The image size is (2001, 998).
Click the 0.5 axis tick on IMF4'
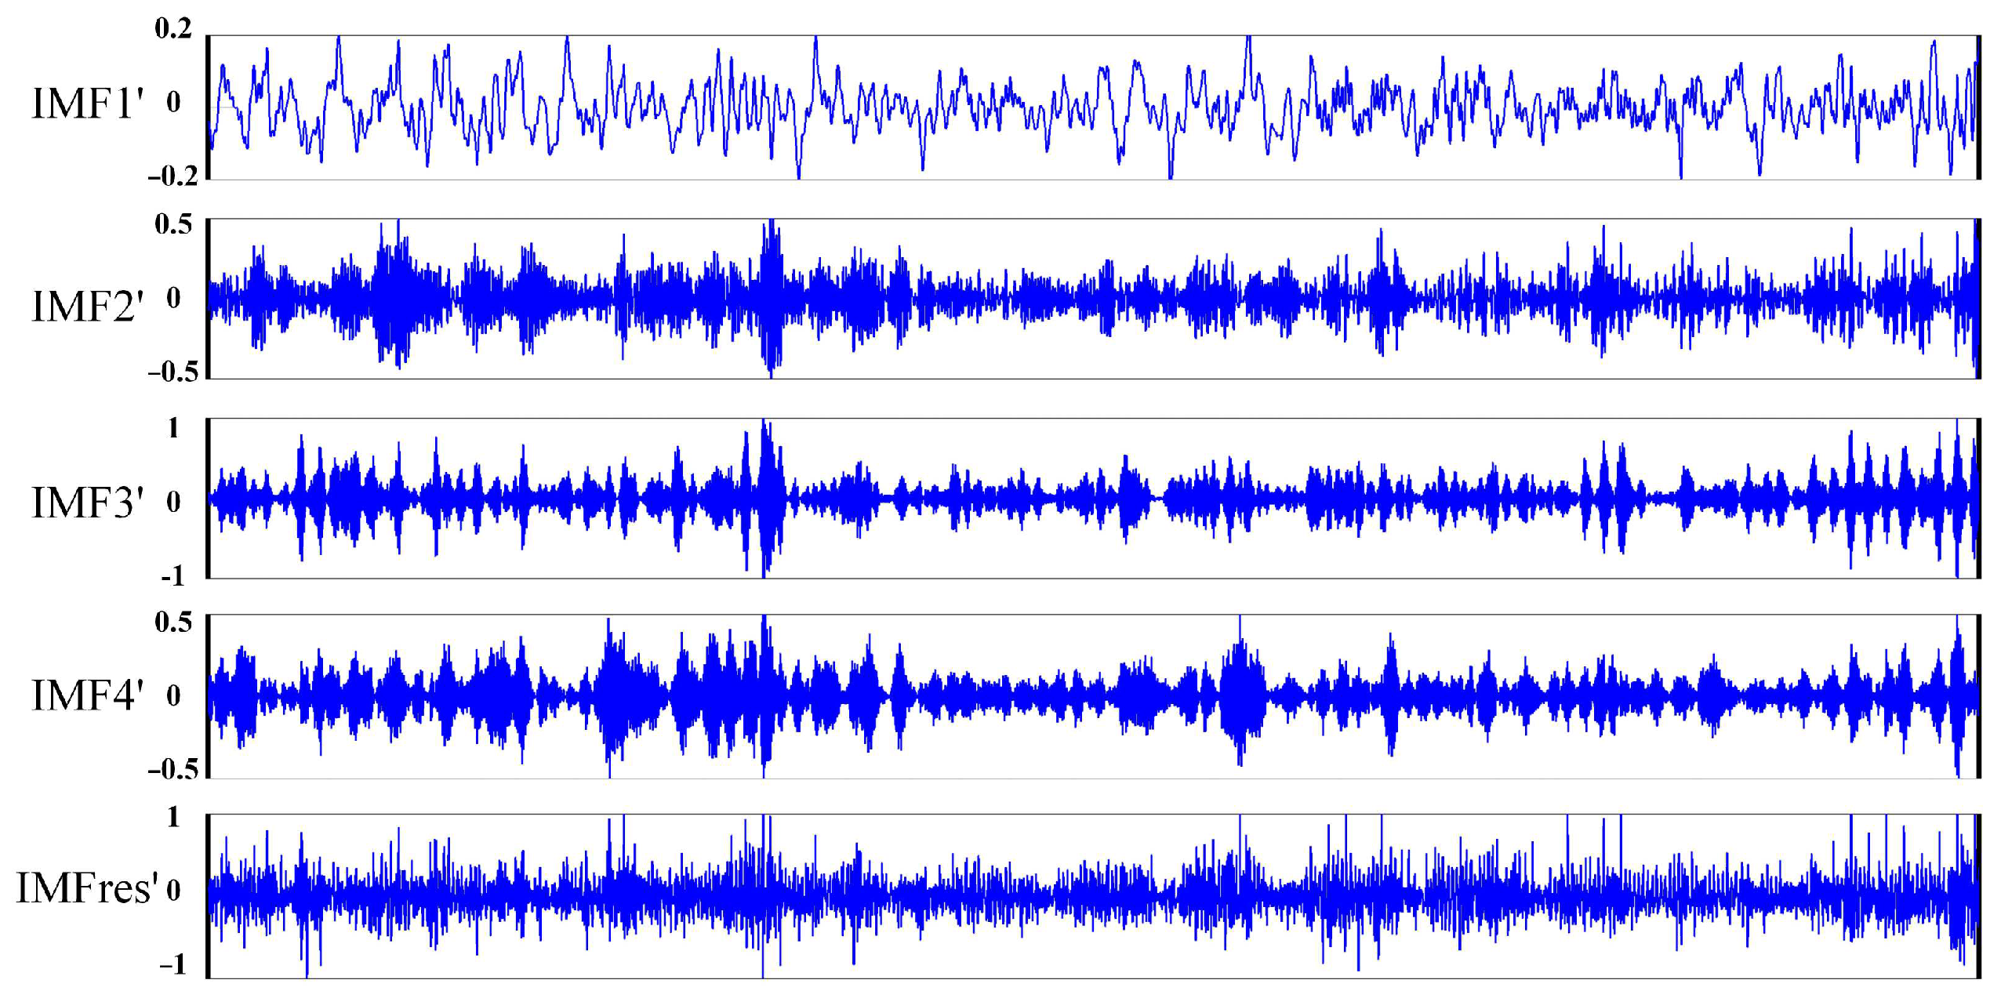pyautogui.click(x=173, y=622)
